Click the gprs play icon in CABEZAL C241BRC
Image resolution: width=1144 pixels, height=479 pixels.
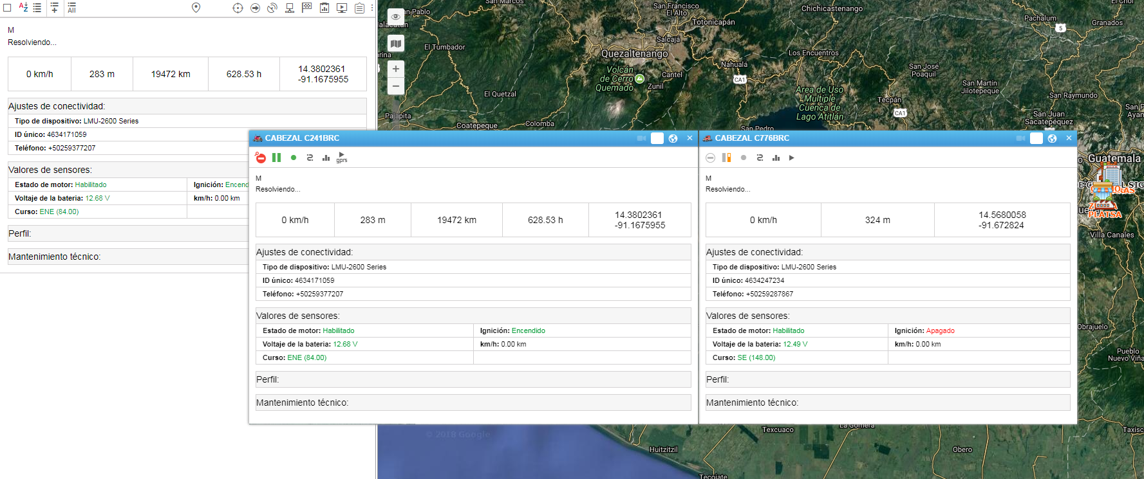[x=342, y=157]
